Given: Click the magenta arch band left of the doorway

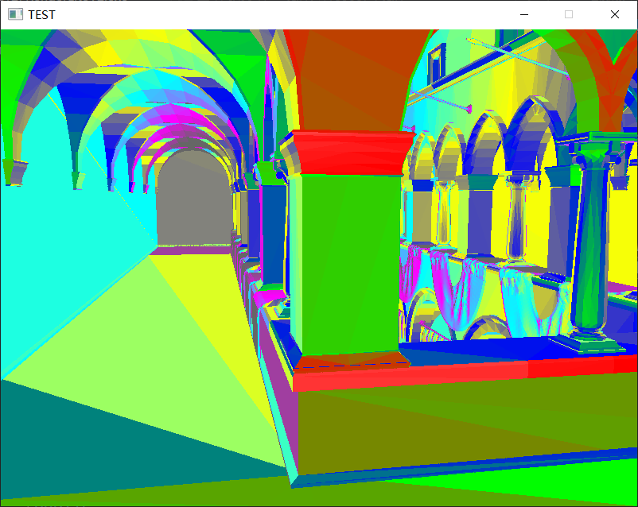Looking at the screenshot, I should [x=151, y=151].
